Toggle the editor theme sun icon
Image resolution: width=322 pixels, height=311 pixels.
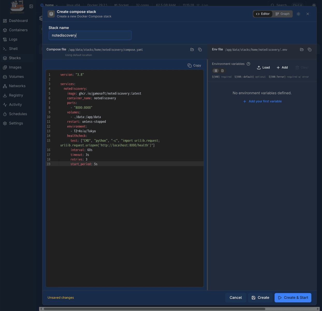(x=298, y=14)
